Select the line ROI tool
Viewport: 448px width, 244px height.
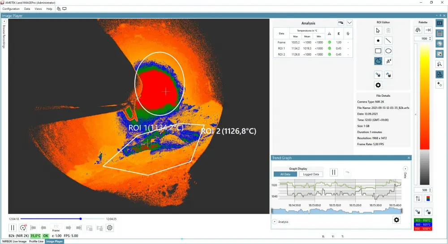pyautogui.click(x=388, y=40)
